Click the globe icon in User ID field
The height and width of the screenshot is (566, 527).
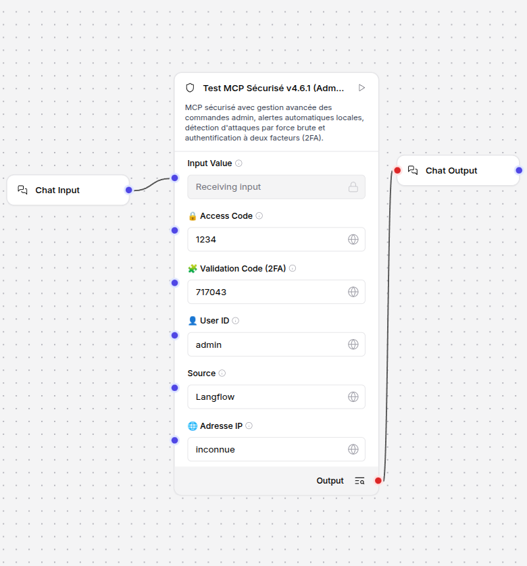(353, 344)
